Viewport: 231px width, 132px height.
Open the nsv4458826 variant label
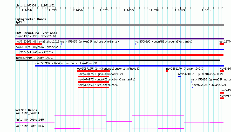211,79
